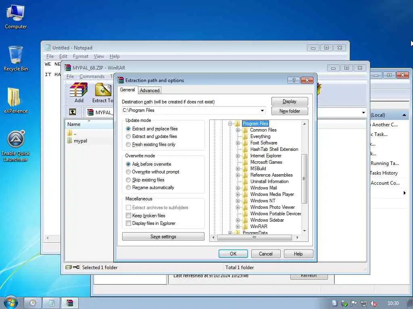Enable Keep broken files checkbox

coord(129,216)
